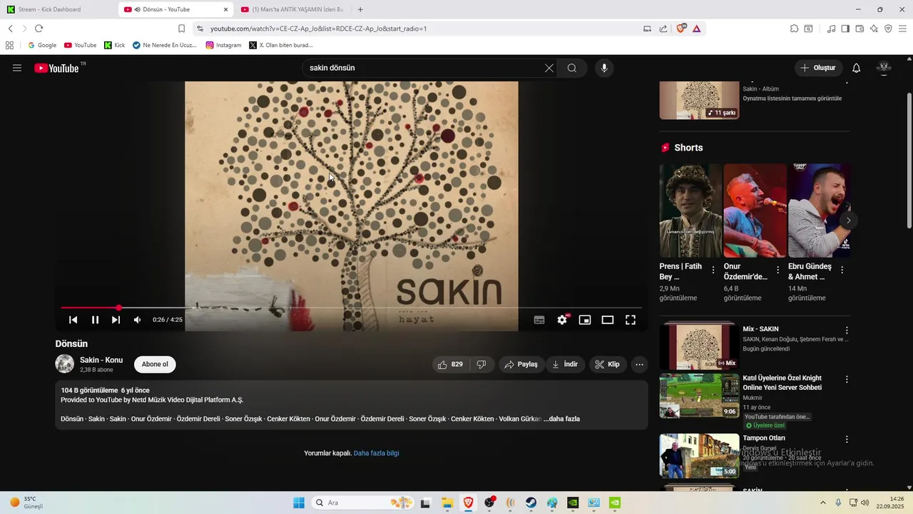Subscribe with Abone ol button
913x514 pixels.
[155, 364]
